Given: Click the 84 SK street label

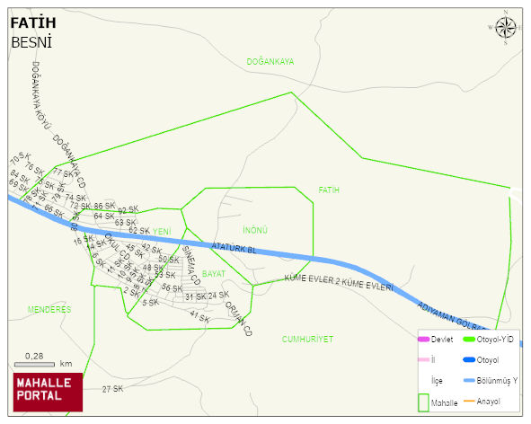Looking at the screenshot, I should [20, 176].
